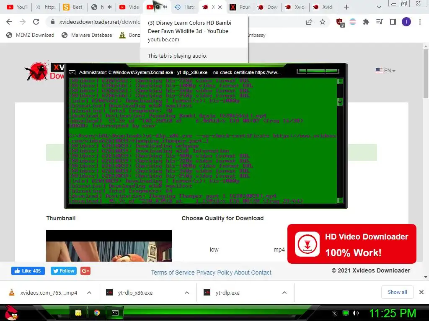This screenshot has height=321, width=429.
Task: Open the Extensions puzzle piece menu
Action: tap(366, 22)
